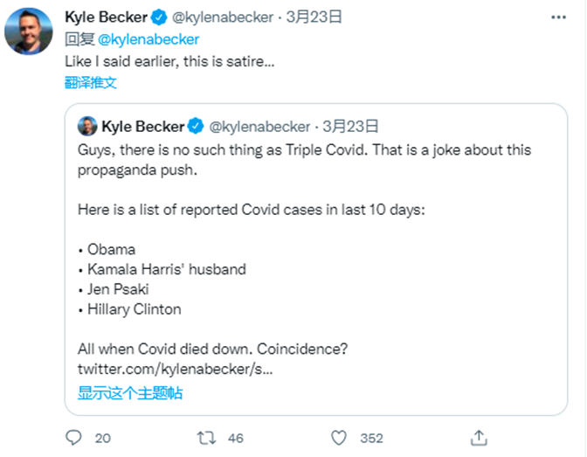This screenshot has height=457, width=587.
Task: Click the twitter.com/kylenabecker link in quote
Action: [x=176, y=370]
